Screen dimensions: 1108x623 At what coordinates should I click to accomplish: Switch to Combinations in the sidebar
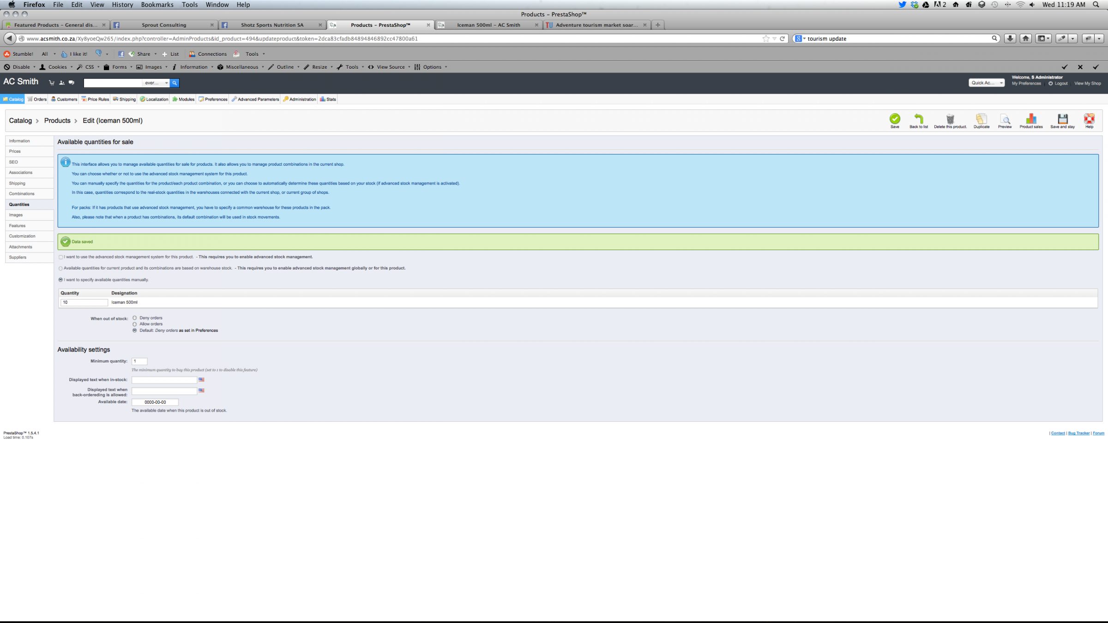(x=22, y=194)
